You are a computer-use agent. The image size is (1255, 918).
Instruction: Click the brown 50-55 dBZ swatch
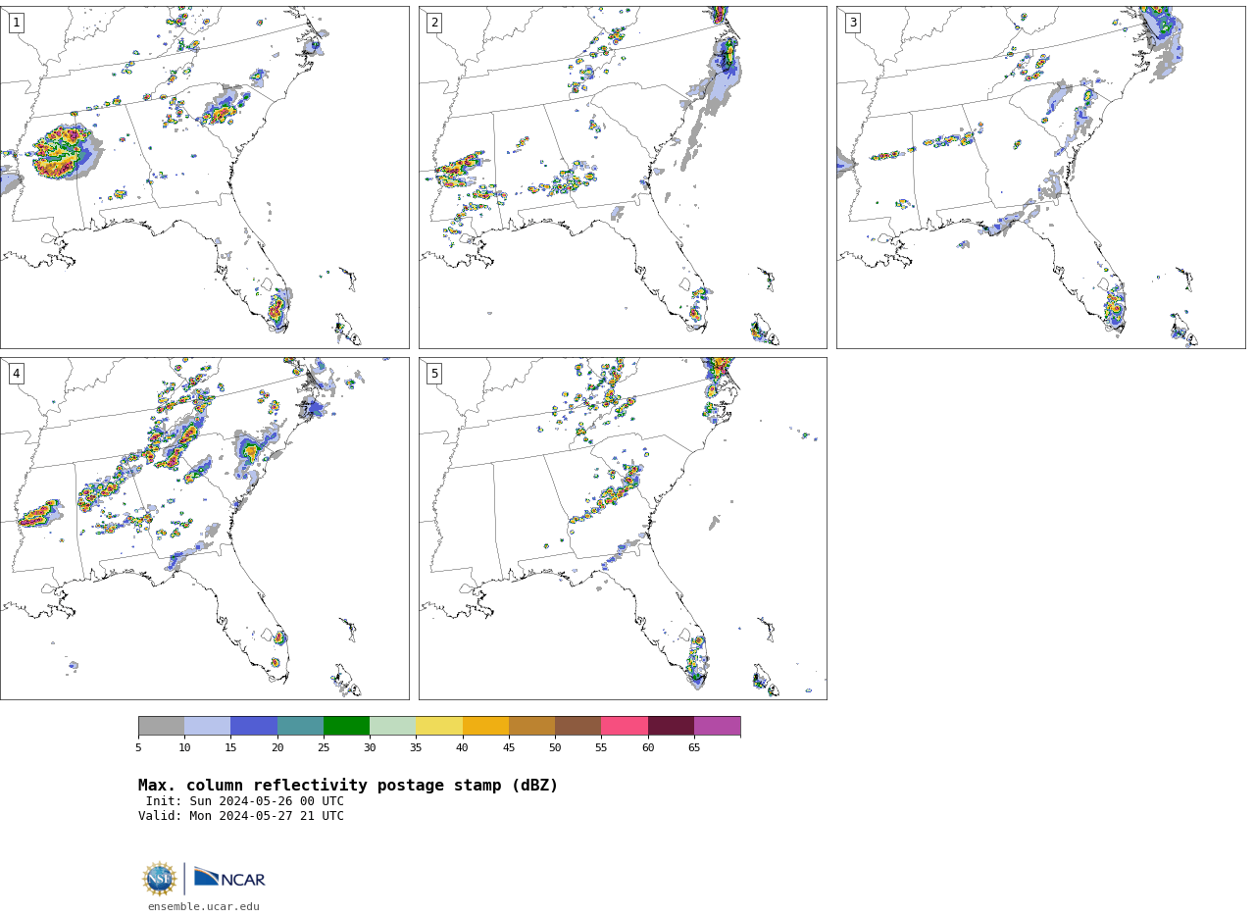[x=577, y=726]
